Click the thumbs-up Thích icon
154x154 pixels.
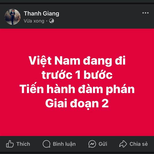[10, 144]
